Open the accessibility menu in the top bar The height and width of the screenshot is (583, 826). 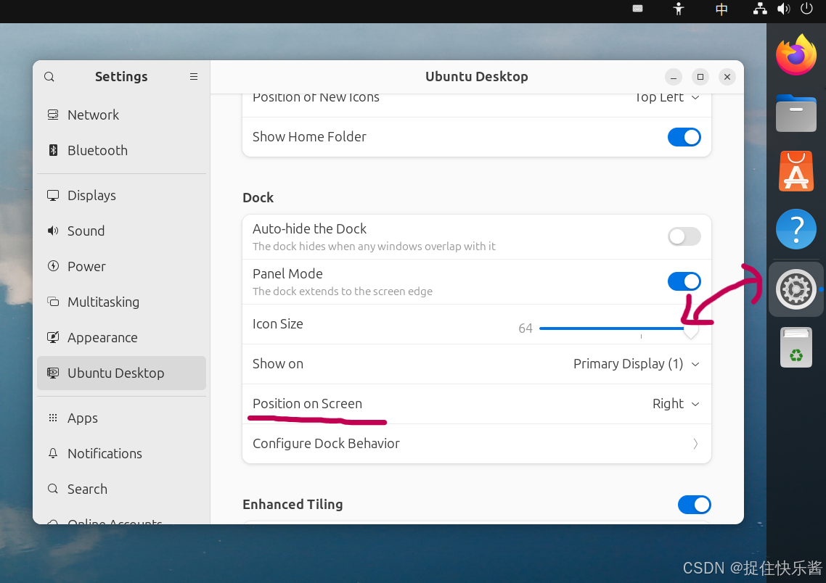(x=679, y=9)
